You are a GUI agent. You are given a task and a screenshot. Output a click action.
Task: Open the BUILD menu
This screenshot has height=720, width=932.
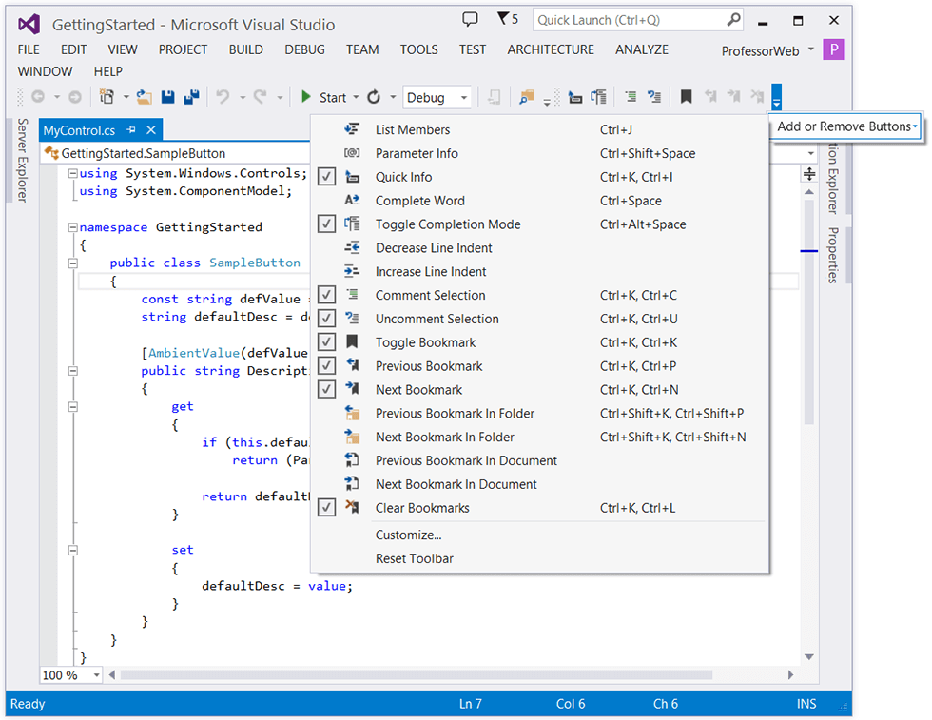coord(246,50)
